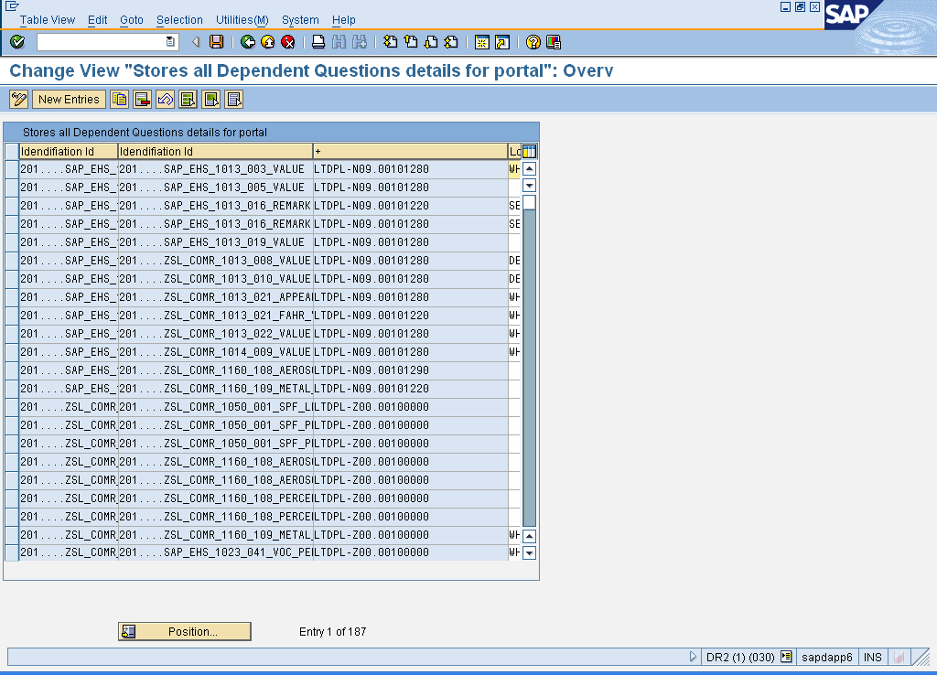Click the table's vertical scrollbar thumb

click(x=530, y=203)
